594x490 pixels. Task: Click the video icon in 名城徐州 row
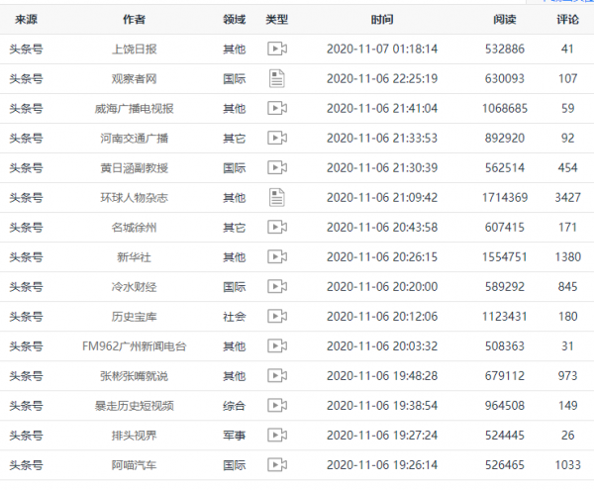(x=277, y=228)
